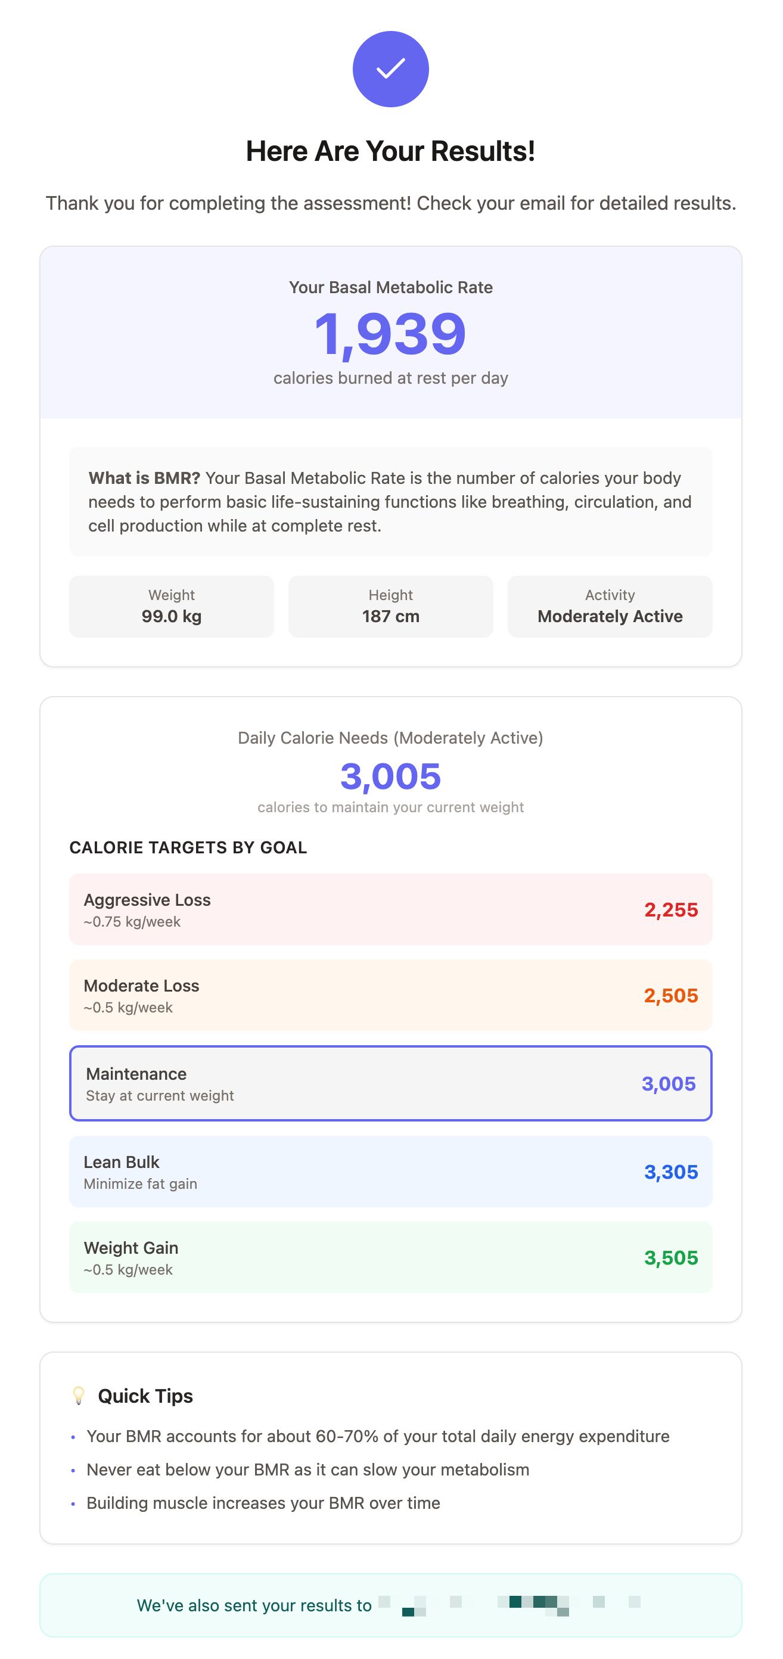Click the blurred email address in banner
Screen dimensions: 783x1659
tap(509, 1605)
